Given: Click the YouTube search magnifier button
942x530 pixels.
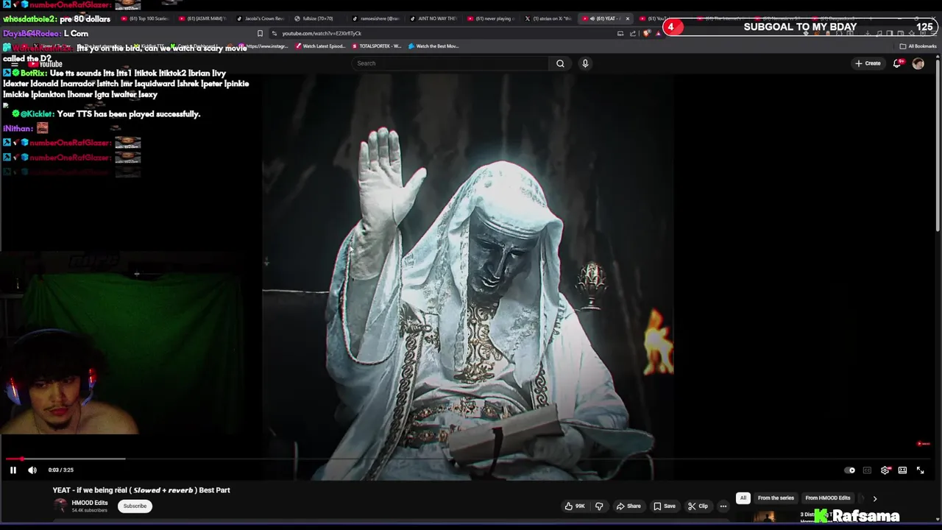Looking at the screenshot, I should click(x=560, y=63).
